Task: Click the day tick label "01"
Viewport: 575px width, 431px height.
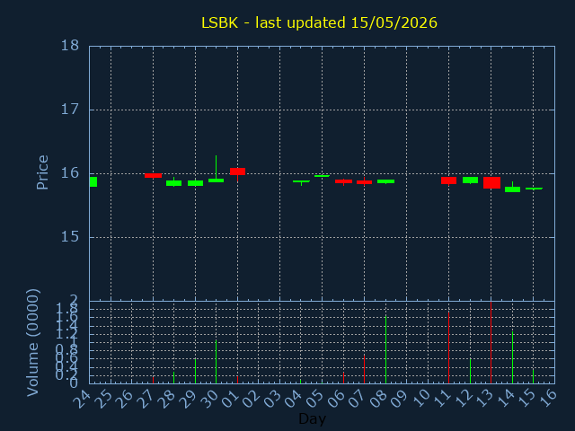Action: [230, 399]
